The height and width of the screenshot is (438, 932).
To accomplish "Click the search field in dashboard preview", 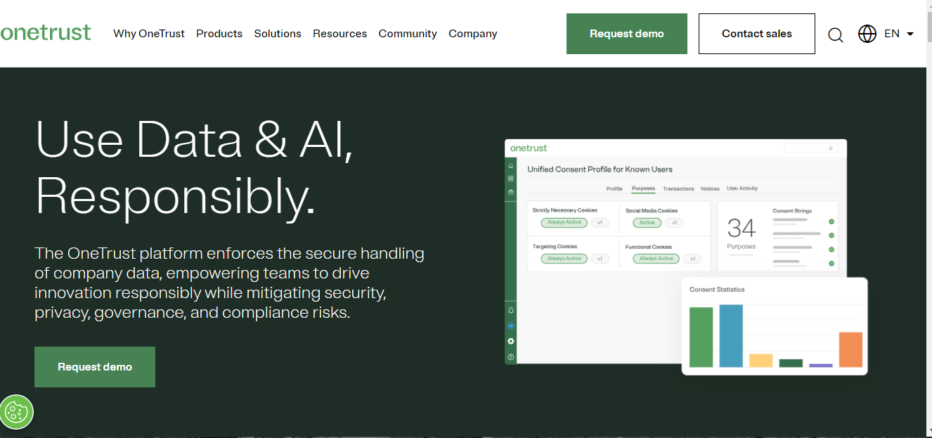I will (810, 148).
